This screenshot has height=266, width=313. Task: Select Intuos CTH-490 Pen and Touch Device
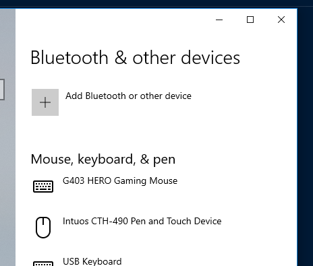point(142,222)
